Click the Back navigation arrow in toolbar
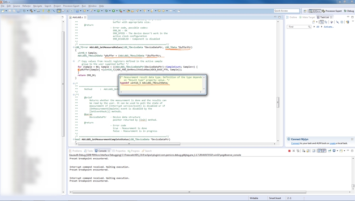 click(164, 11)
